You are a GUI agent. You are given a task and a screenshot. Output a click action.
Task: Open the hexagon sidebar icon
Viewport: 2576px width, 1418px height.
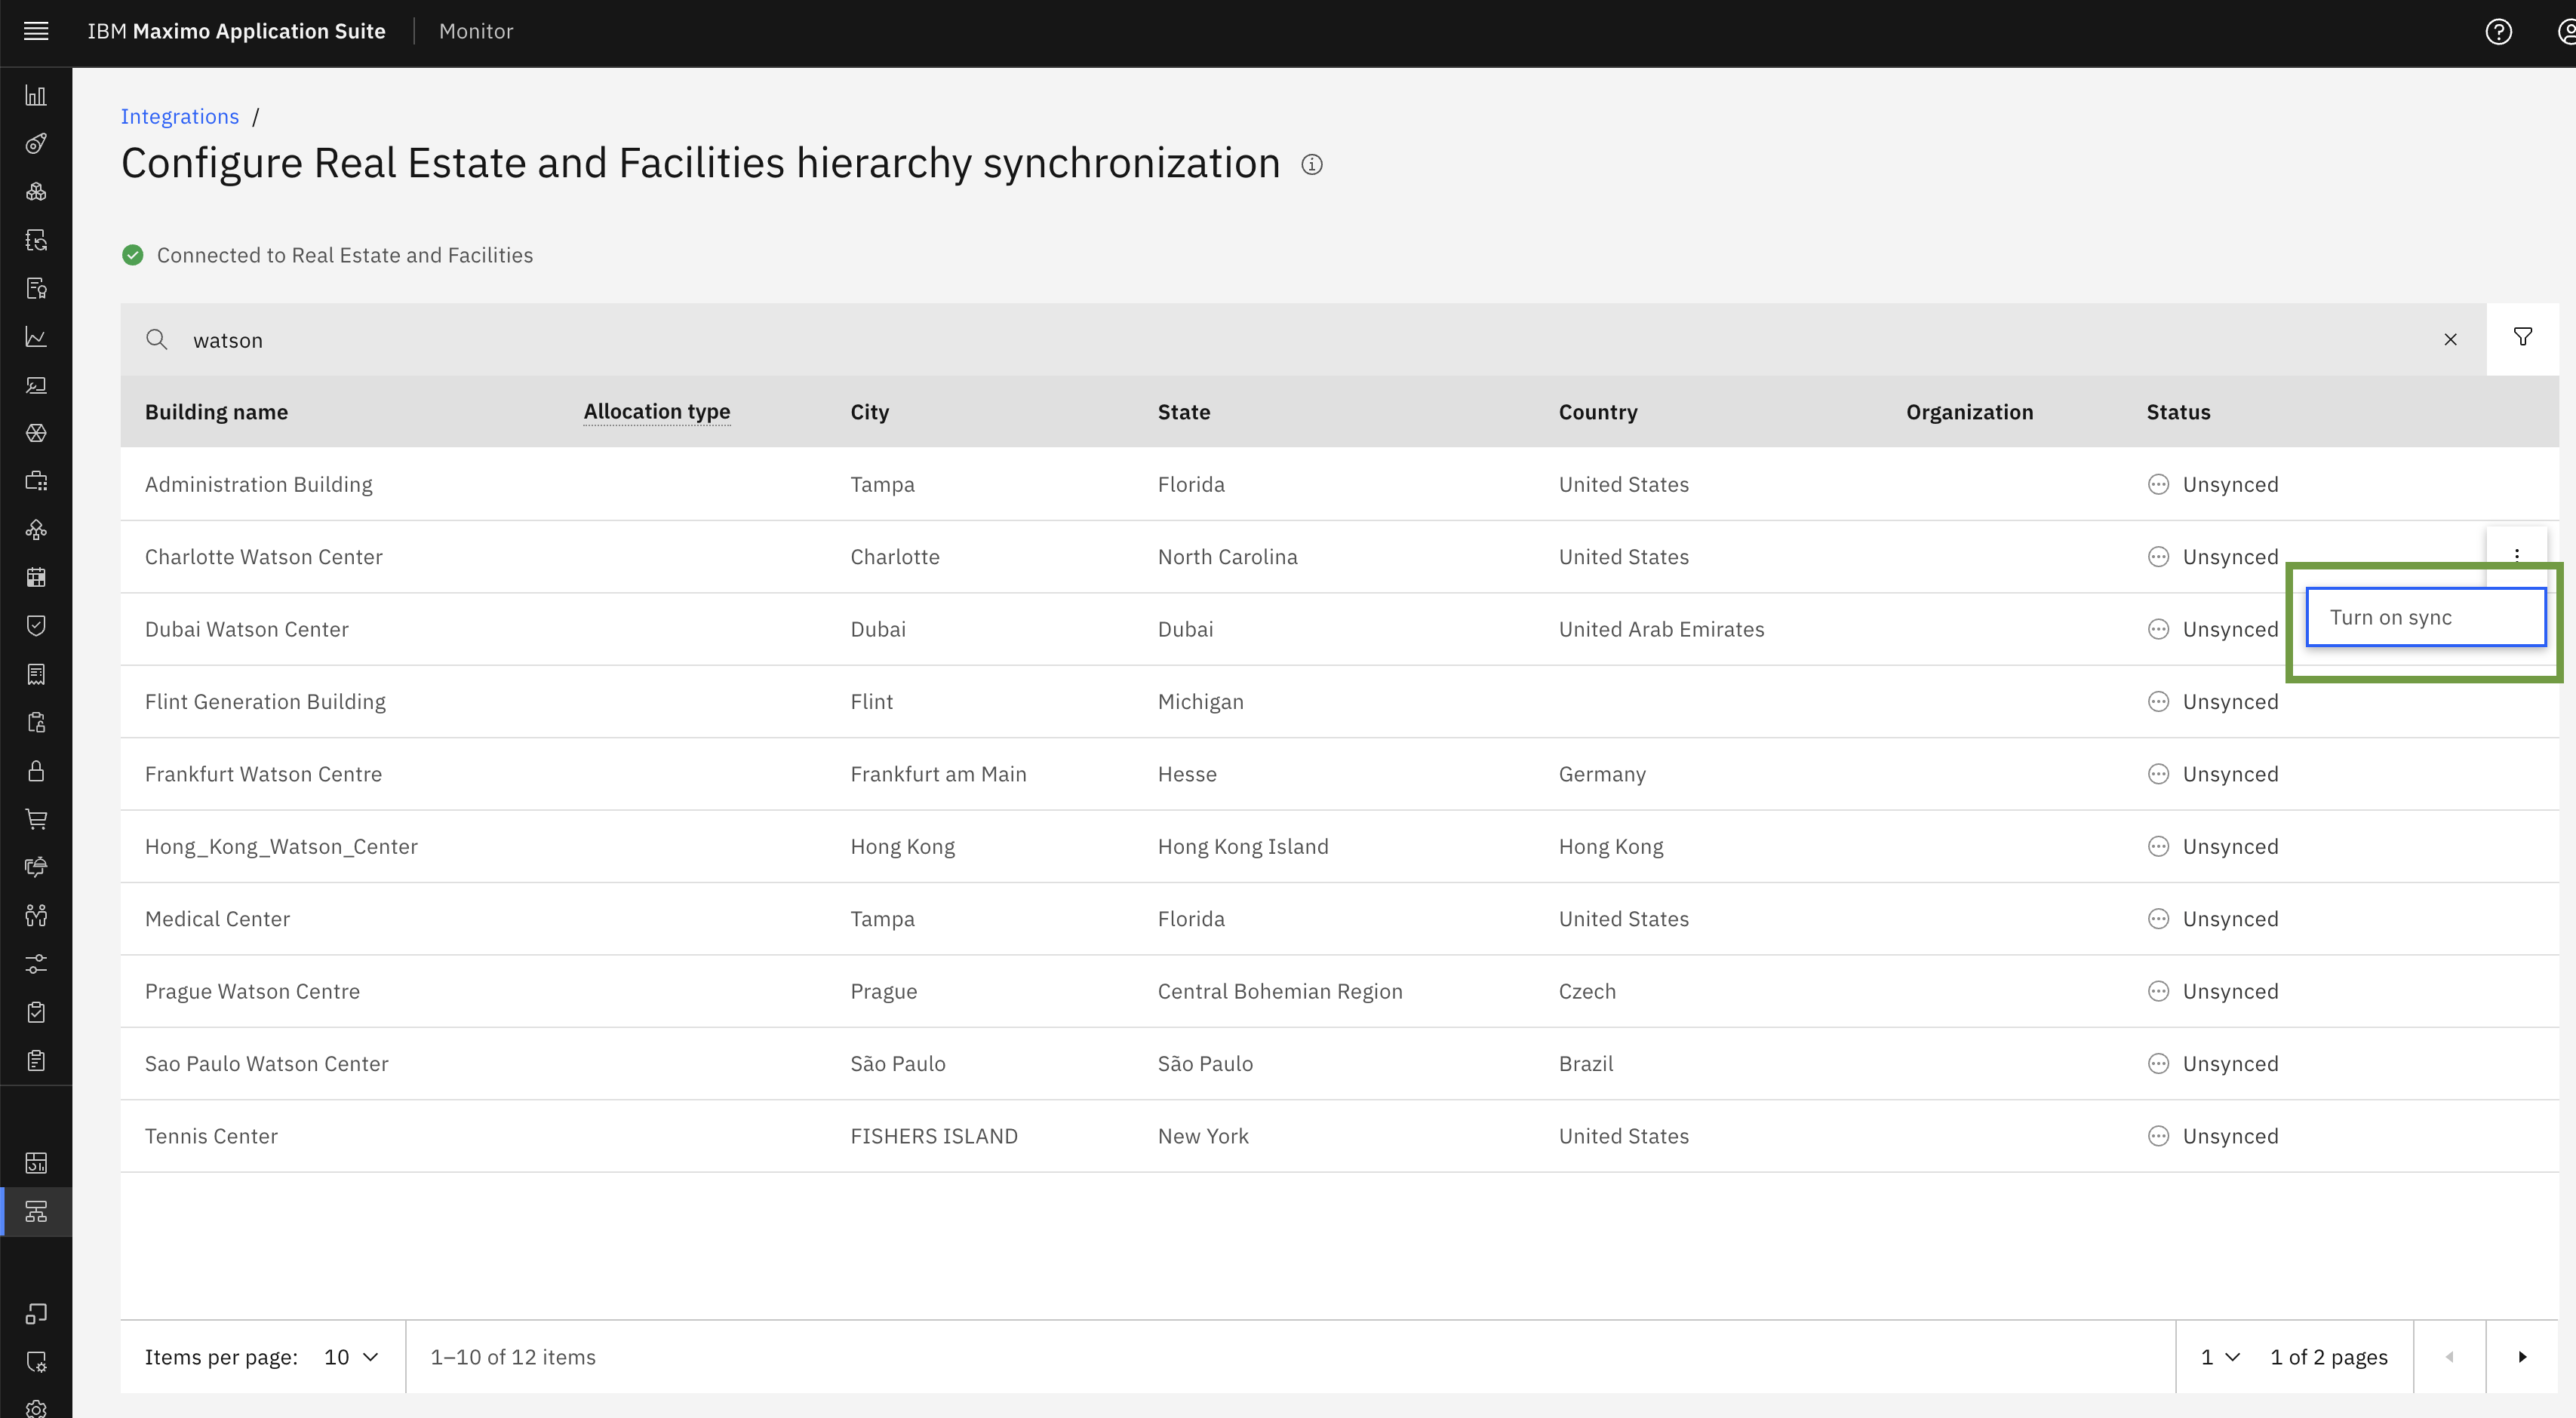coord(36,433)
